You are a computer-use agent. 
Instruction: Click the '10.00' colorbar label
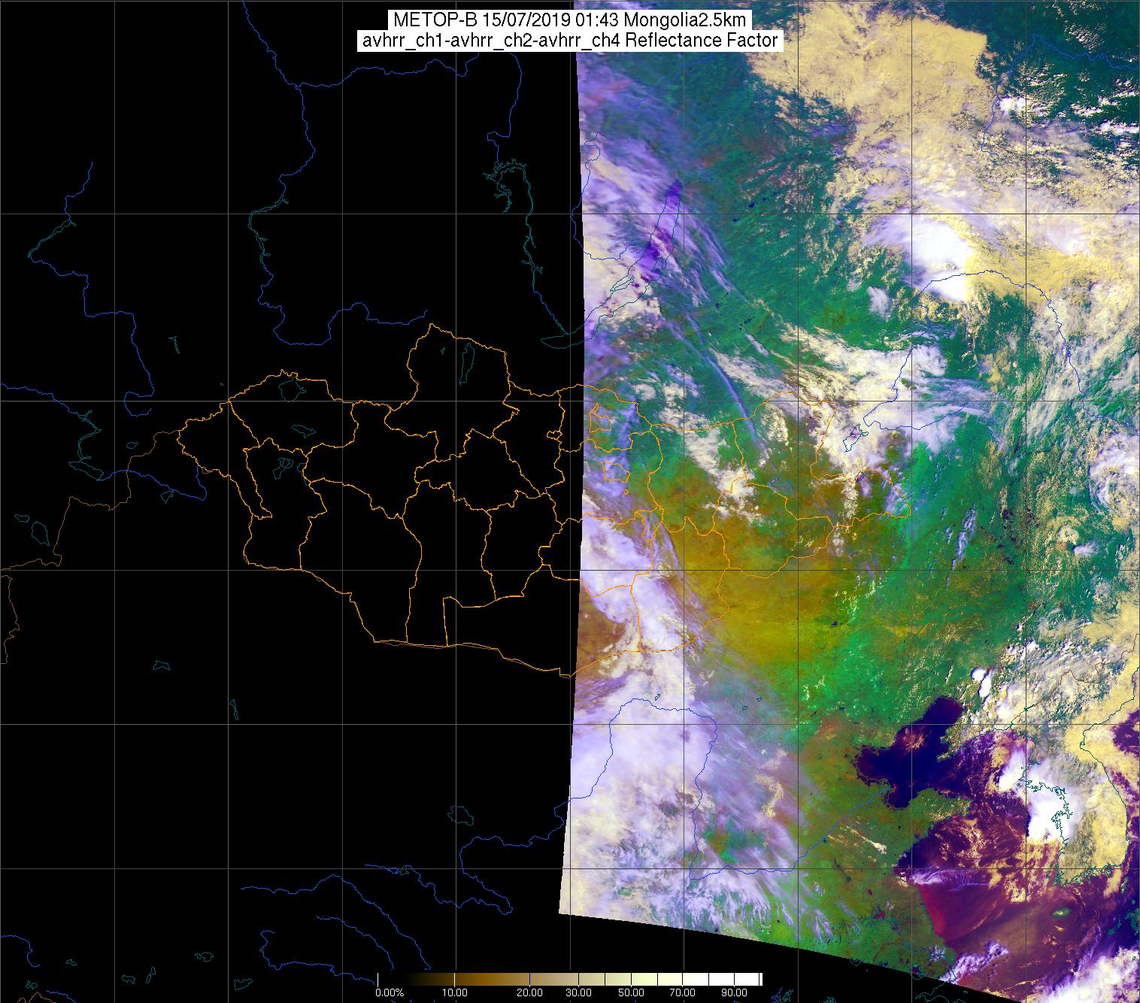point(455,993)
